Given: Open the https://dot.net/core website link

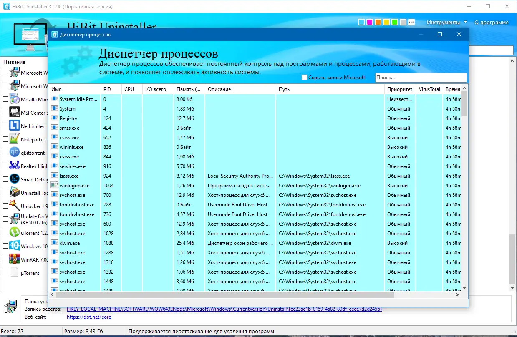Looking at the screenshot, I should click(x=89, y=317).
